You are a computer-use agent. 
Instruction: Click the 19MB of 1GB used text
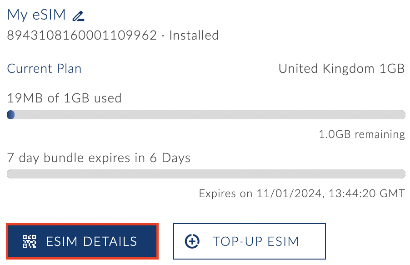click(64, 98)
